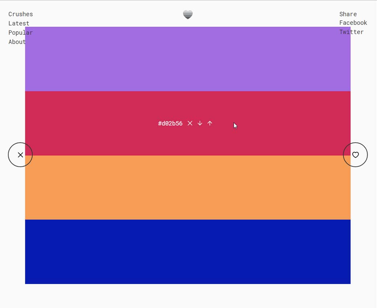
Task: Visit the About page
Action: pos(17,42)
